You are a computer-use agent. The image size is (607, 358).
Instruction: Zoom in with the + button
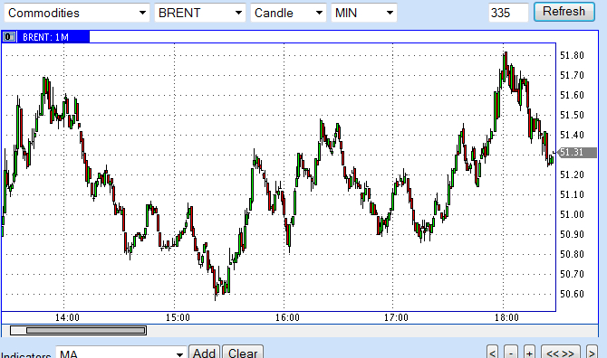pos(529,353)
